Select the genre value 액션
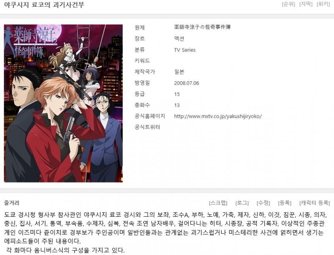Viewport: 334px width, 255px height. click(x=179, y=38)
